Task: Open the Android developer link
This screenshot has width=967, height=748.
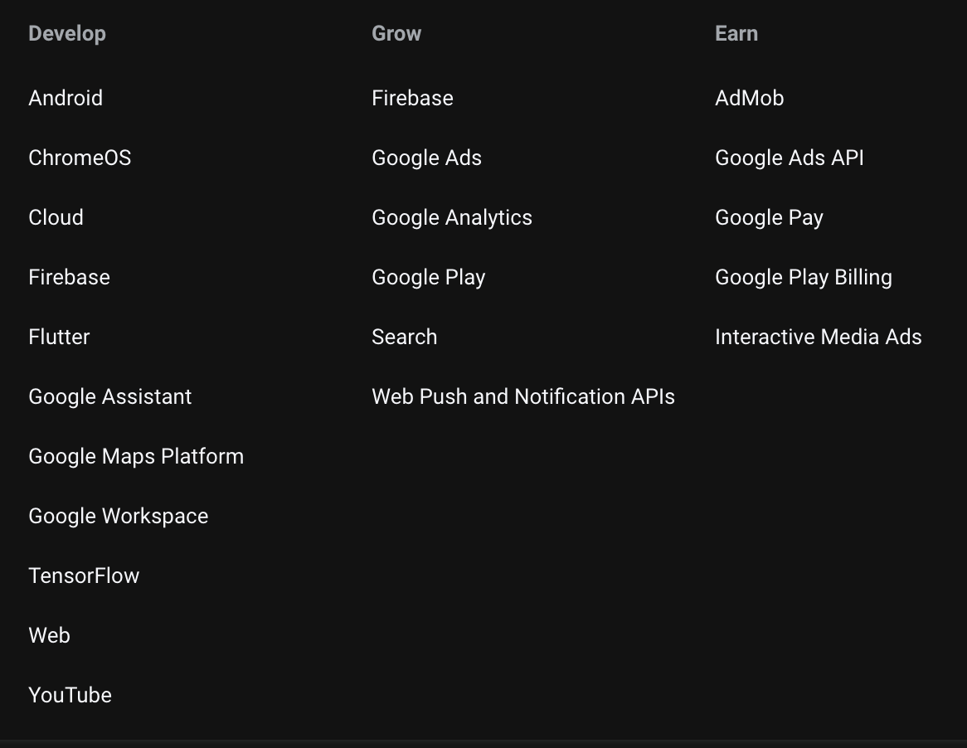Action: tap(66, 98)
